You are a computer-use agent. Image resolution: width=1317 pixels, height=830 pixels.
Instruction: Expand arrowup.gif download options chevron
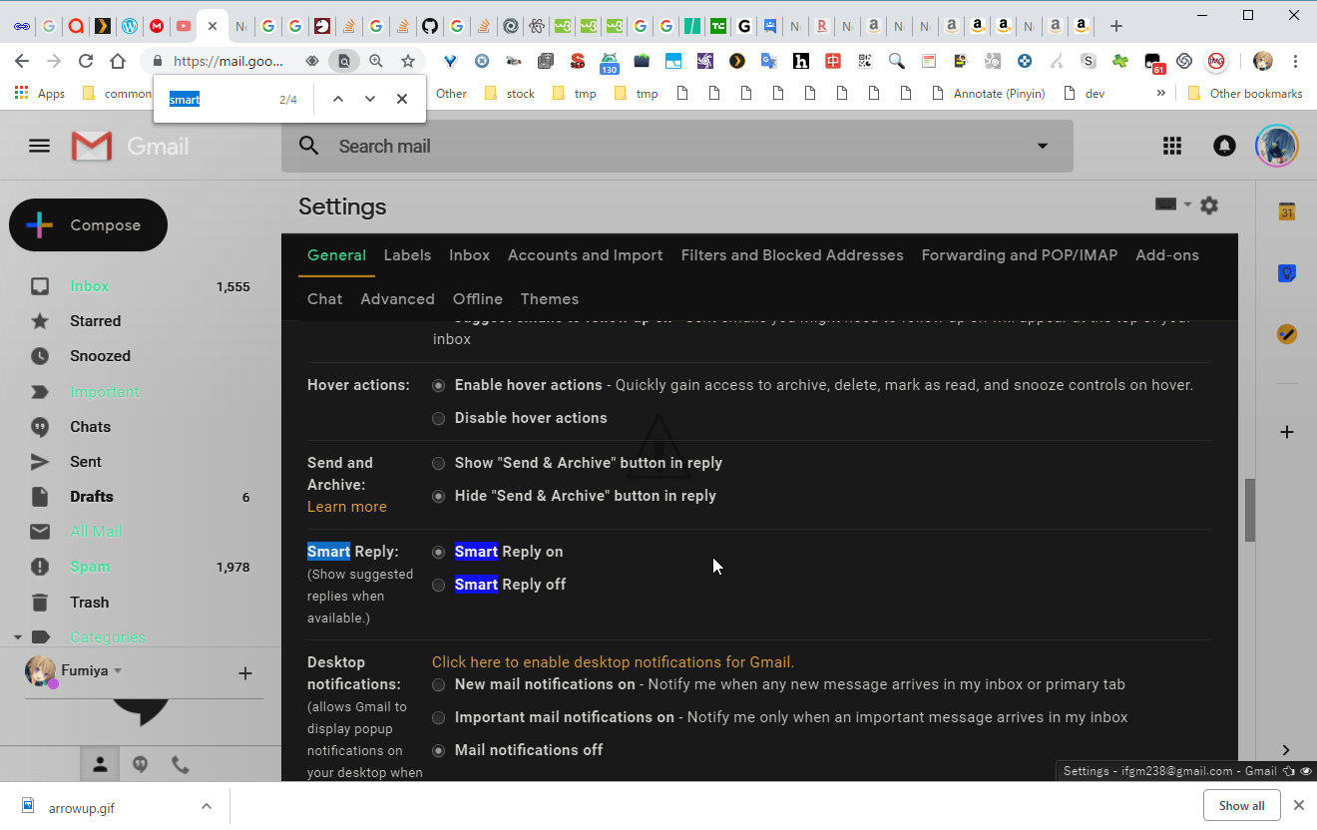[206, 806]
